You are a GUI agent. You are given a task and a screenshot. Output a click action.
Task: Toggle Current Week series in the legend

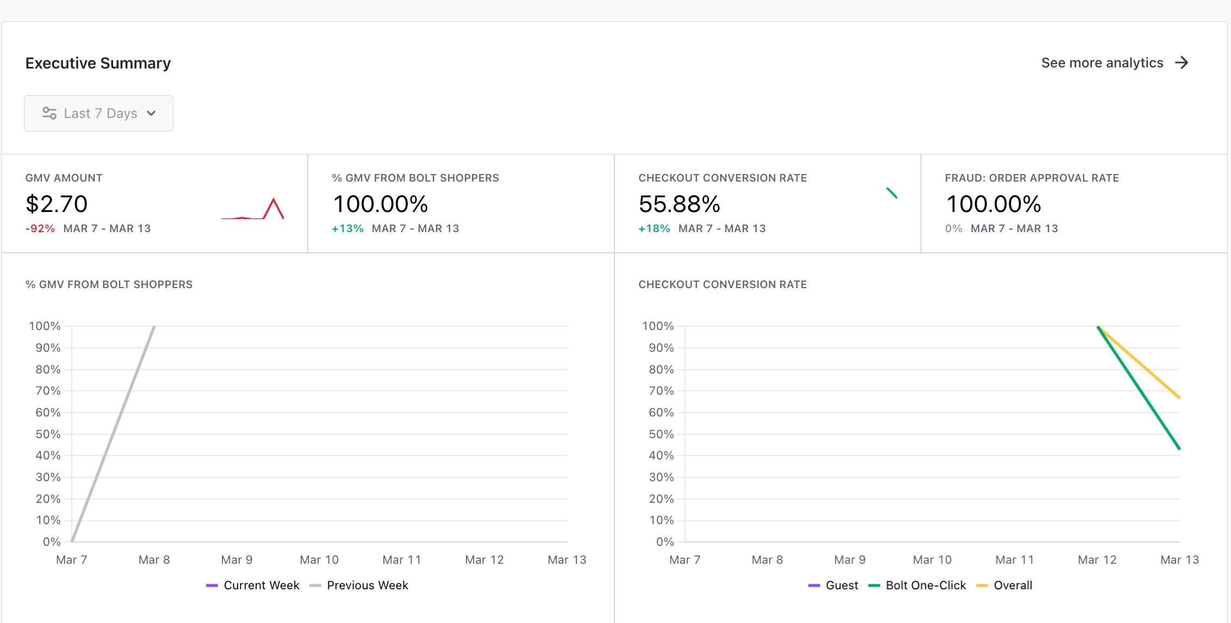[253, 585]
